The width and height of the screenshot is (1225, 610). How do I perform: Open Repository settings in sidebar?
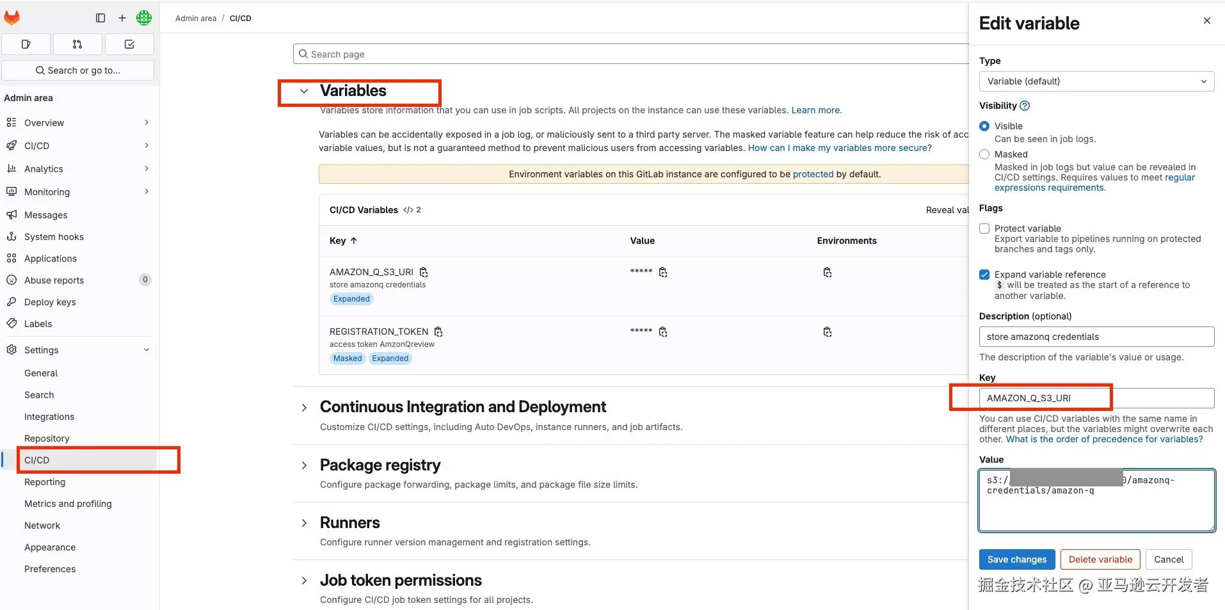(47, 438)
